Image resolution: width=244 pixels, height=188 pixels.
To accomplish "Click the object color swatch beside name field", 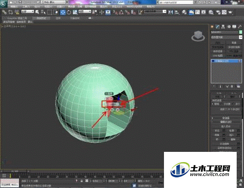I will click(241, 32).
